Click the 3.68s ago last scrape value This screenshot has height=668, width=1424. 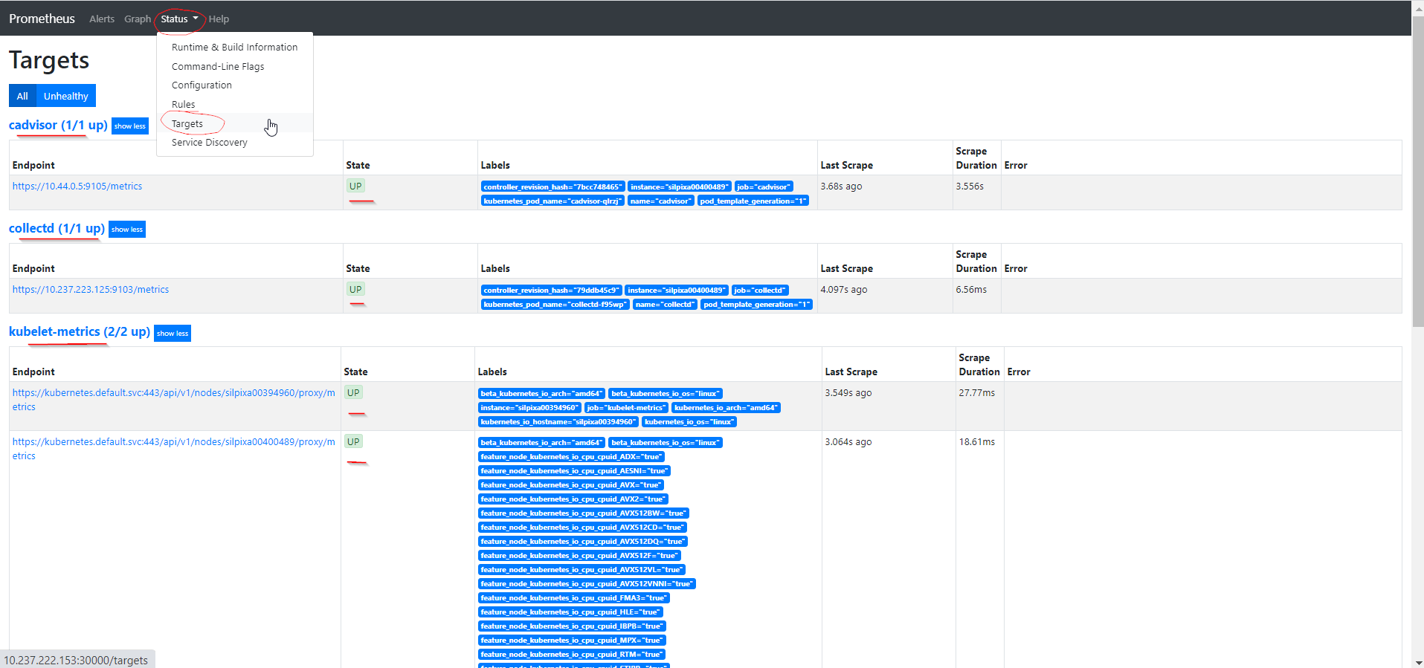[x=841, y=186]
